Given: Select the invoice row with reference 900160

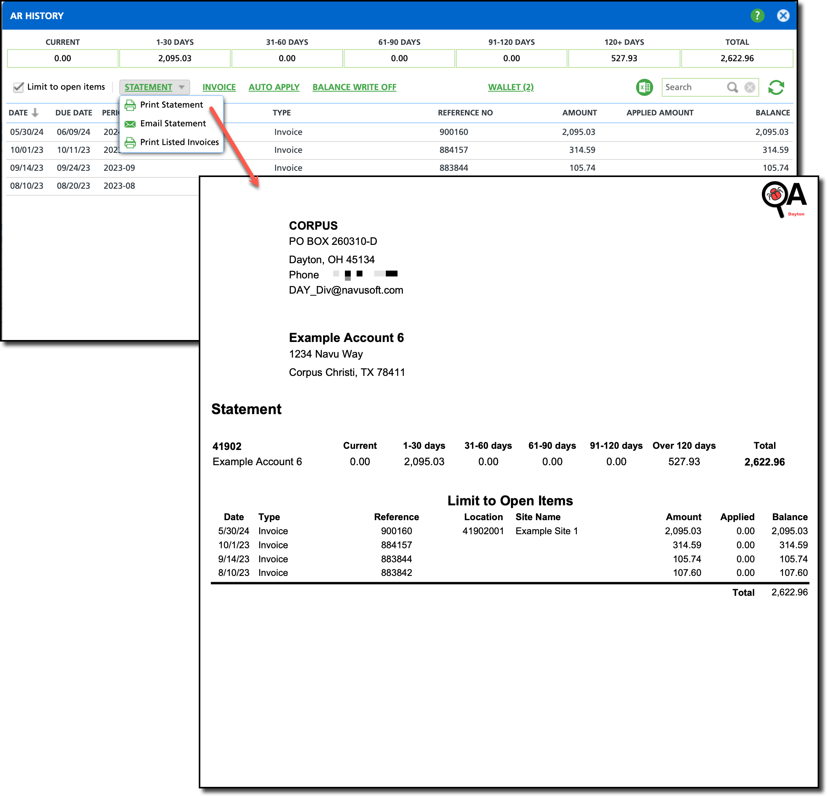Looking at the screenshot, I should point(453,132).
